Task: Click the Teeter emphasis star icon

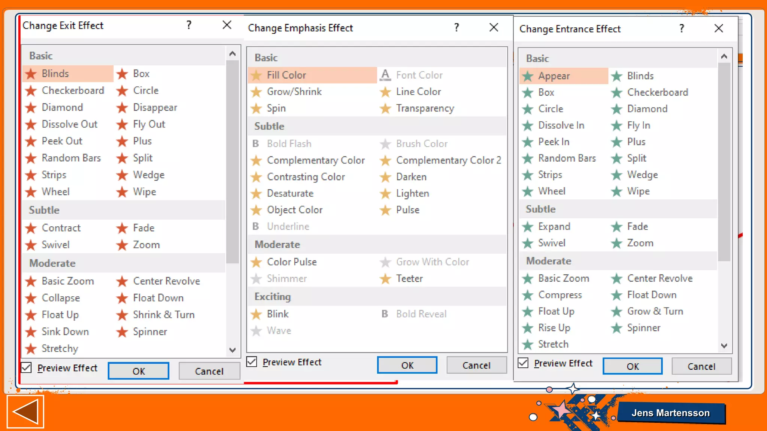Action: [x=385, y=279]
